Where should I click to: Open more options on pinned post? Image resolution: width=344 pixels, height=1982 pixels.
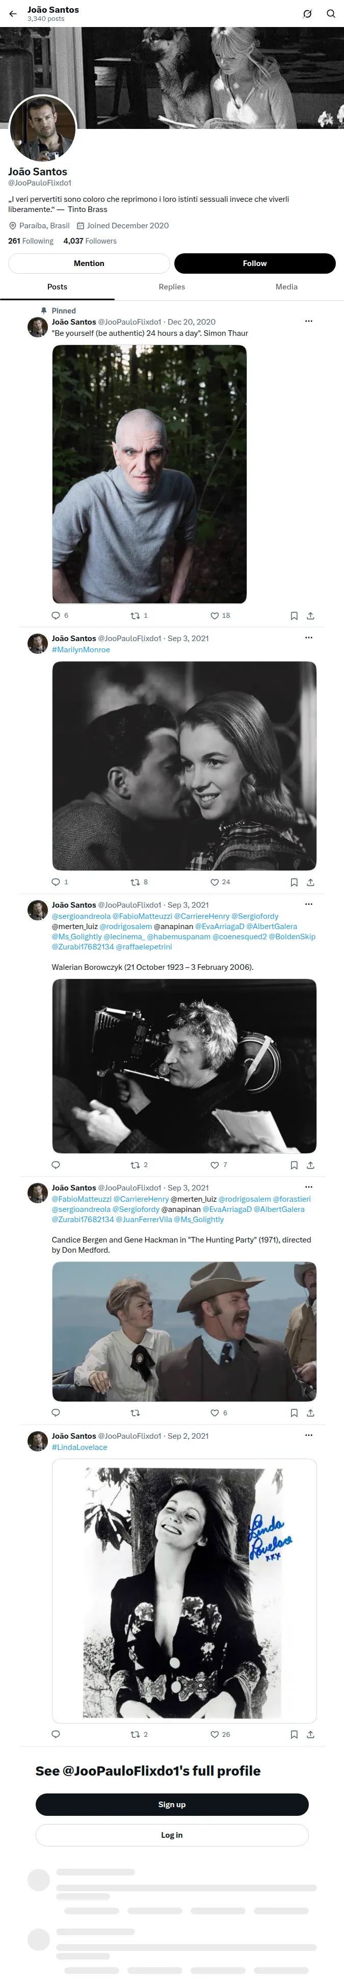(x=309, y=322)
